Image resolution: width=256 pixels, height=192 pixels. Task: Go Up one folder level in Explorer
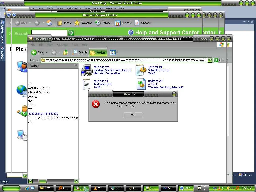click(x=66, y=52)
